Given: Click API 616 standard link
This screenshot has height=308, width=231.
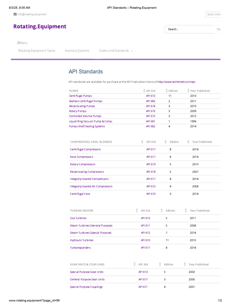Looking at the screenshot, I should [145, 218].
